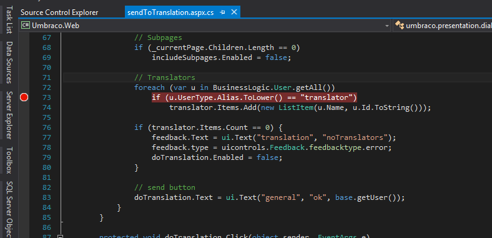The image size is (492, 238).
Task: Click the '// Subpages' comment
Action: (158, 37)
